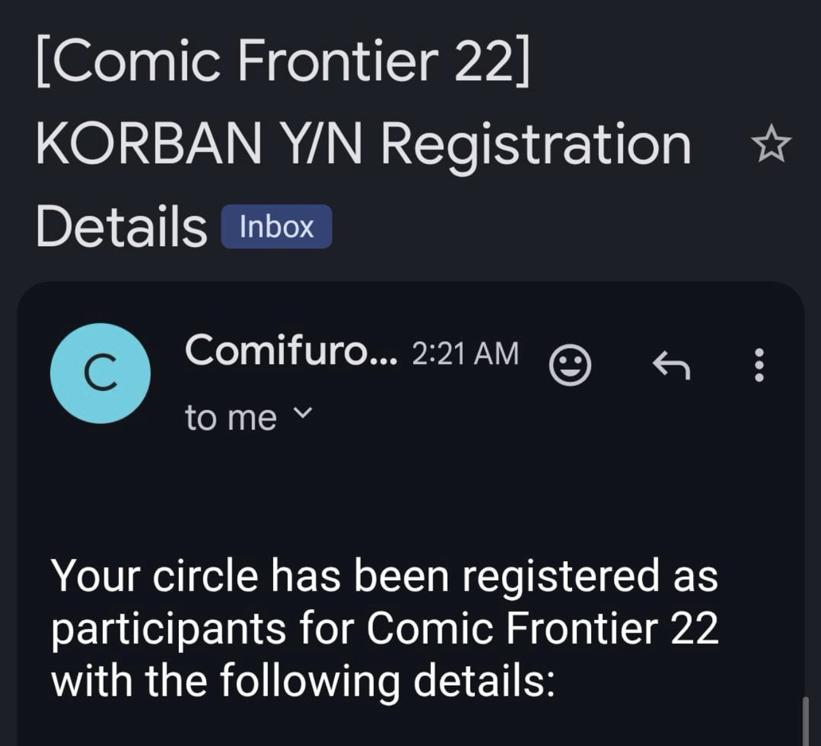This screenshot has width=821, height=746.
Task: Star the Comic Frontier 22 email
Action: 771,144
